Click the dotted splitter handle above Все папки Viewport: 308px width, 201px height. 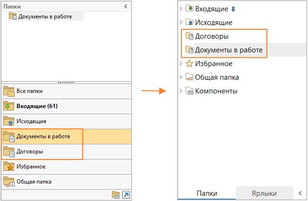click(66, 83)
